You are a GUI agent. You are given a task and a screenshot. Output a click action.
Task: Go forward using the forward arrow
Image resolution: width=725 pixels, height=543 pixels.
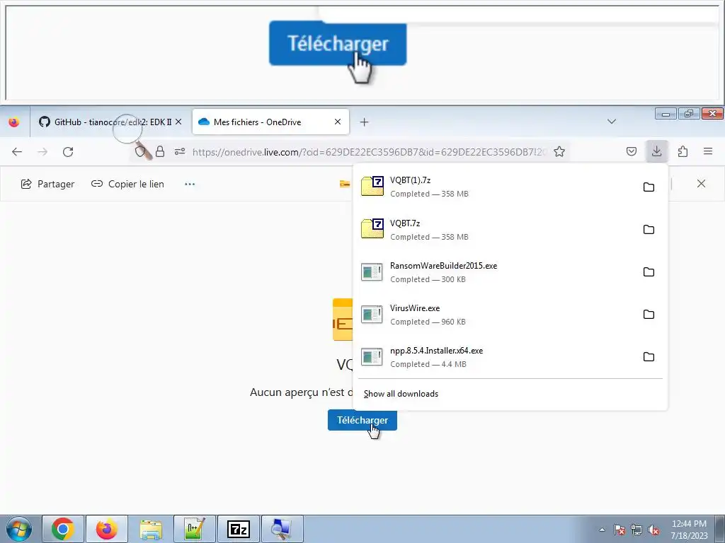(42, 152)
